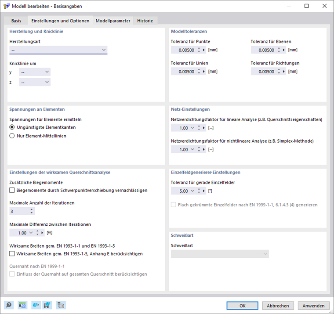This screenshot has height=314, width=334.
Task: Select Nur Element-Mittellinien radio option
Action: click(x=12, y=136)
